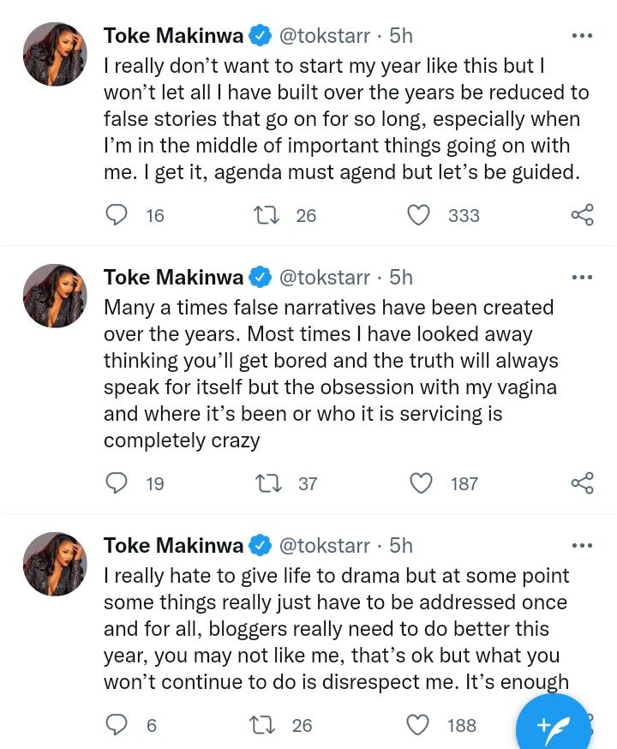Retweet the first tweet with 26 retweets
This screenshot has height=749, width=617.
[266, 215]
